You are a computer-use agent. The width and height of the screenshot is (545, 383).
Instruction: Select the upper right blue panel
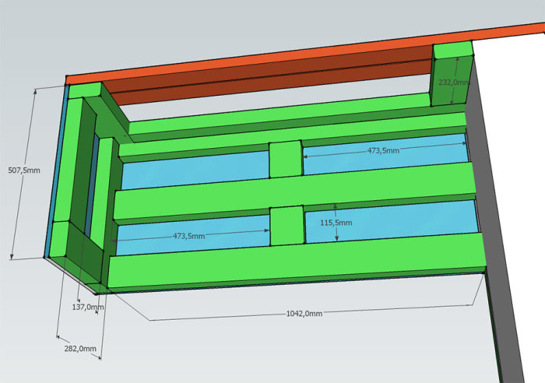[x=385, y=155]
